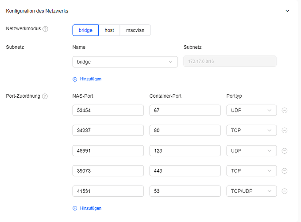Delete the port mapping with container port 123
This screenshot has width=301, height=222.
[285, 151]
